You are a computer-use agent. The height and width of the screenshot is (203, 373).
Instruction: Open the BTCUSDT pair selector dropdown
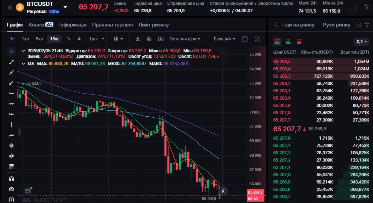[x=65, y=7]
